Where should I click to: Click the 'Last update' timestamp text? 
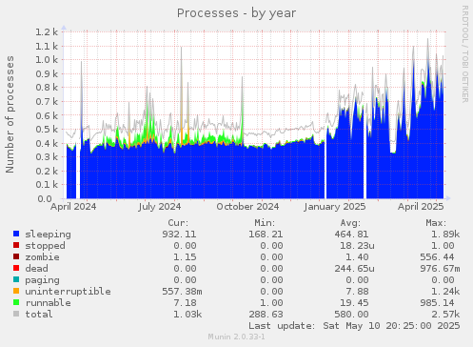354,326
